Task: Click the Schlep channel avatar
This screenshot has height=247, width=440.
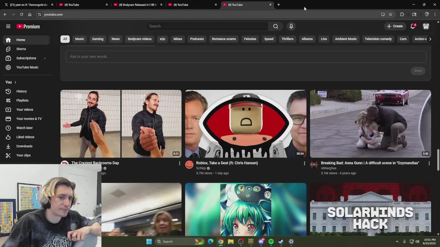Action: coord(189,165)
